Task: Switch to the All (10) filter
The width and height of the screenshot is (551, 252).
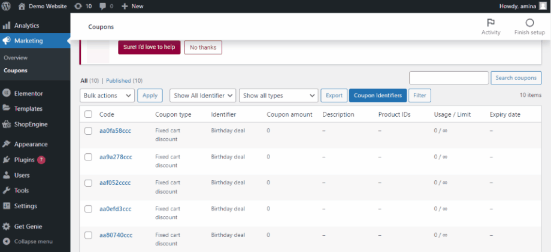Action: click(90, 81)
